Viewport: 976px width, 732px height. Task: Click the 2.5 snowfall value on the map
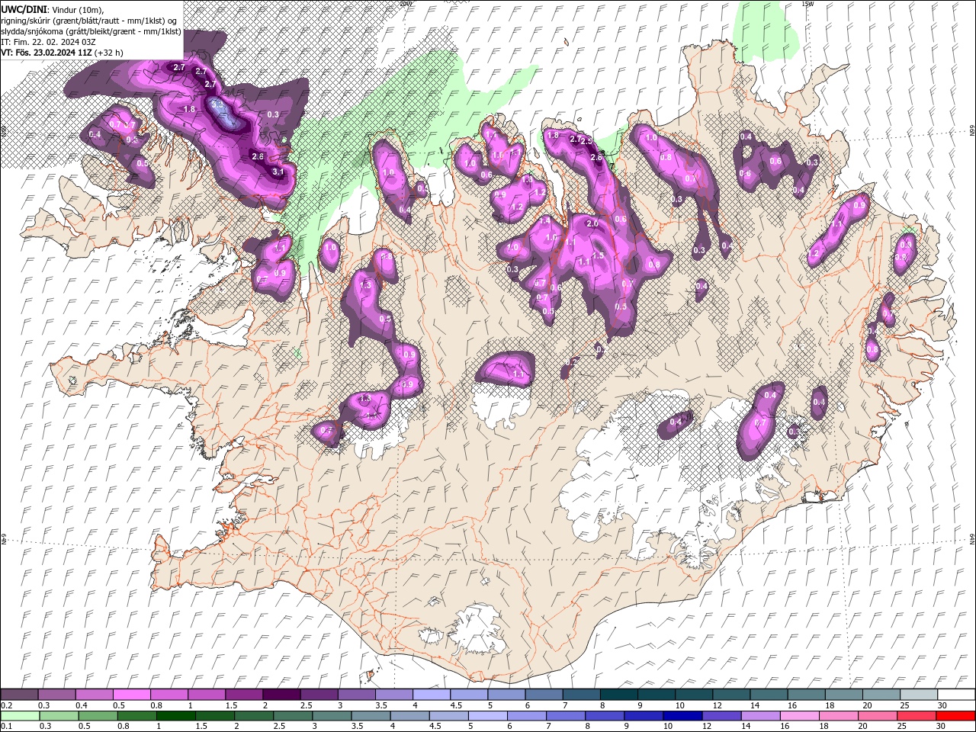pyautogui.click(x=586, y=141)
